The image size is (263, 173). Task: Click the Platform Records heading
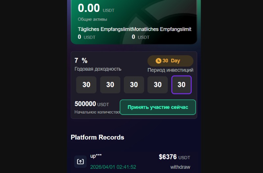point(97,137)
